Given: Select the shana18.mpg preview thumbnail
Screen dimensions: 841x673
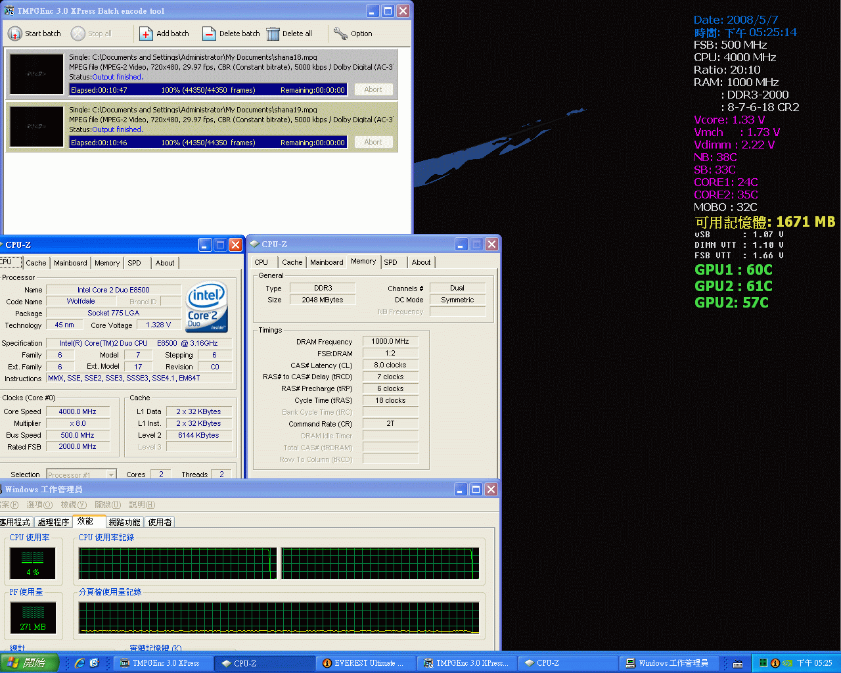Looking at the screenshot, I should click(x=37, y=74).
